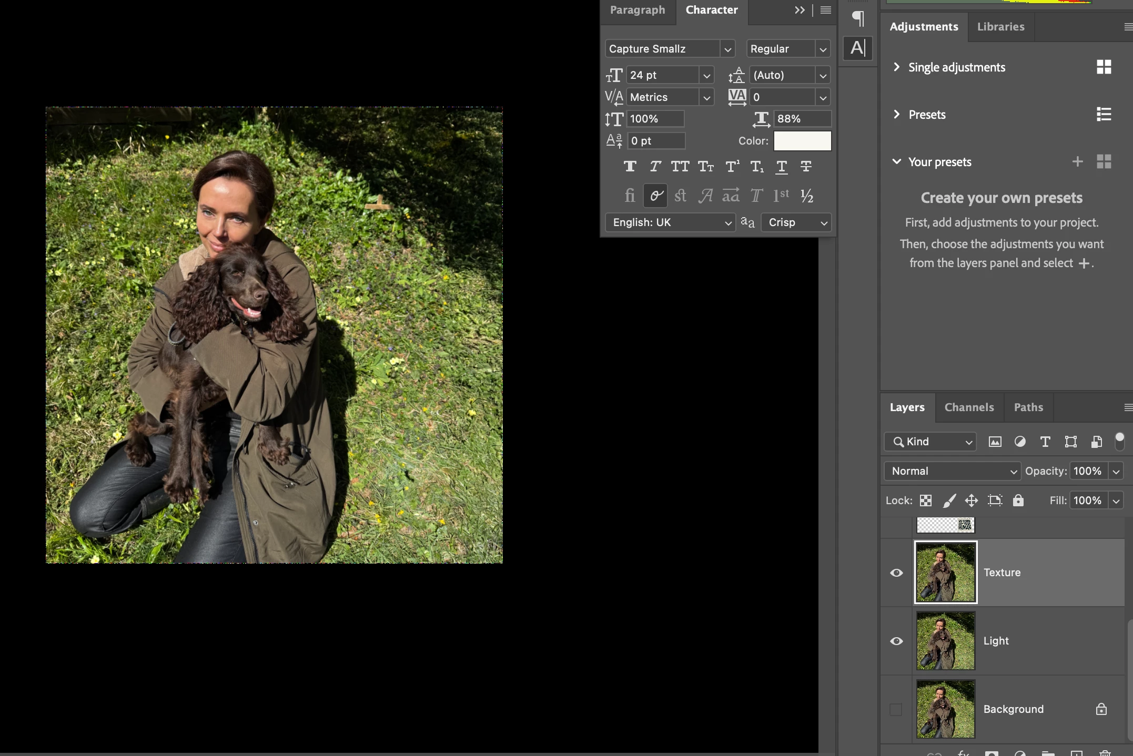
Task: Click the font size 24 pt field
Action: [x=662, y=75]
